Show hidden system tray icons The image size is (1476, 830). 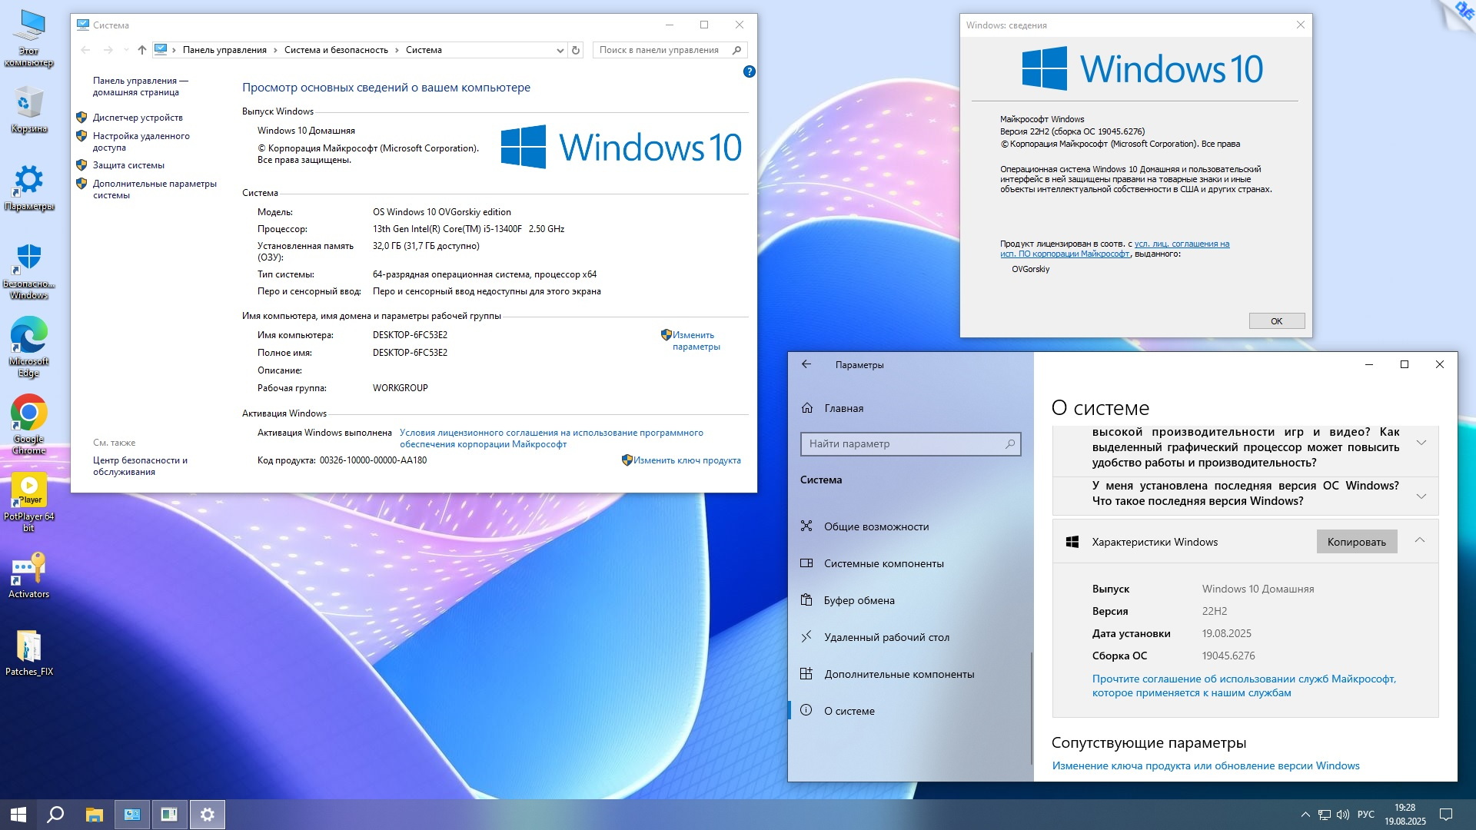pos(1305,815)
